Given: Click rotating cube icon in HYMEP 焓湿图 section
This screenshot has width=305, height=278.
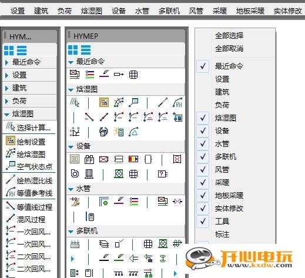Looking at the screenshot, I should [x=103, y=132].
